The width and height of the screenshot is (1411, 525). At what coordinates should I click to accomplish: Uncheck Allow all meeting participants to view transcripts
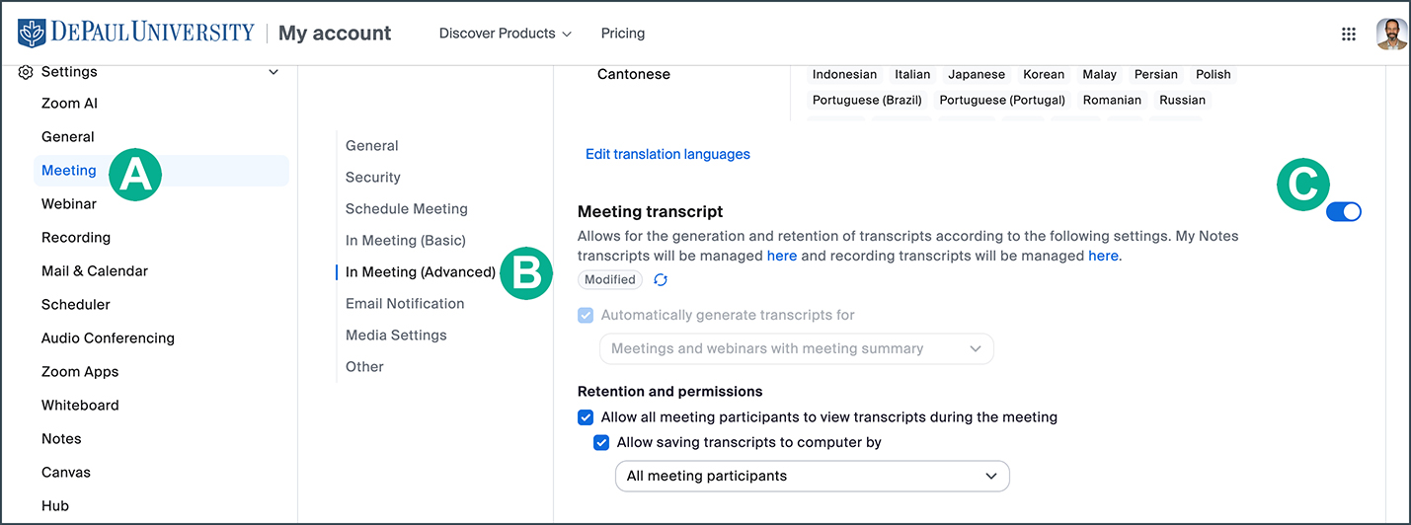click(x=586, y=417)
